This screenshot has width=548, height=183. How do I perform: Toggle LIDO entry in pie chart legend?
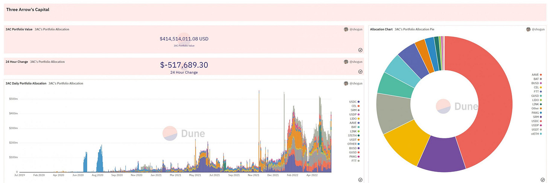(537, 100)
